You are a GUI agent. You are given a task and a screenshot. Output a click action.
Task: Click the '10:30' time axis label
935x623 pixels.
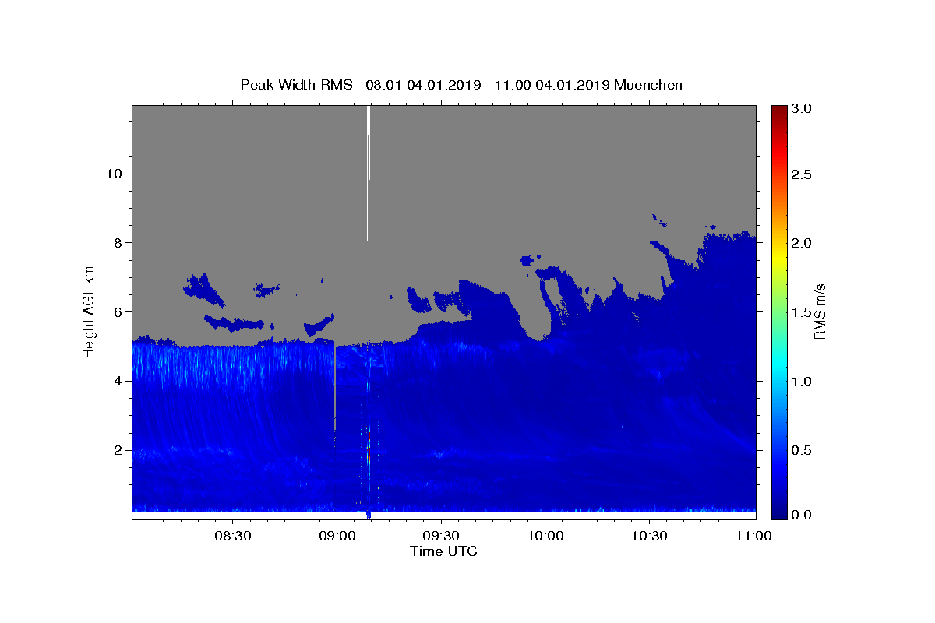pyautogui.click(x=649, y=536)
